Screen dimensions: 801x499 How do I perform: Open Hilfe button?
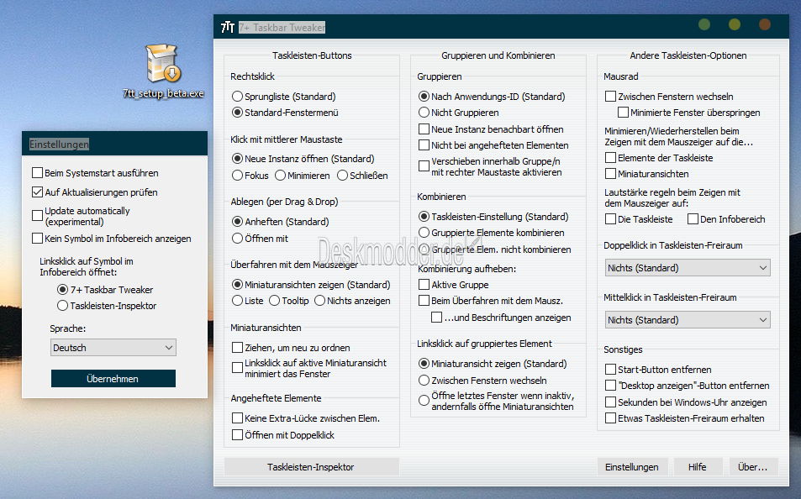(698, 467)
